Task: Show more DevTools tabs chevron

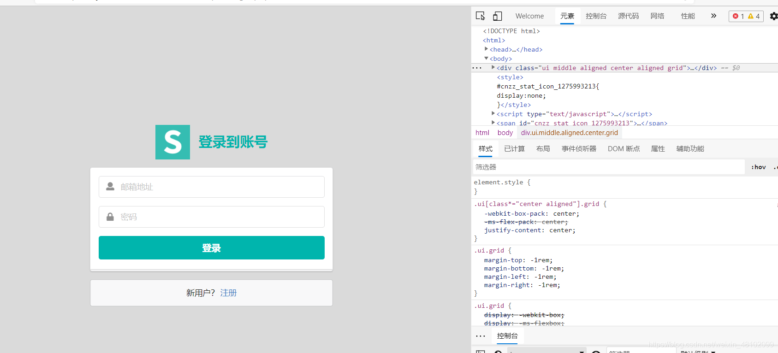Action: tap(713, 16)
